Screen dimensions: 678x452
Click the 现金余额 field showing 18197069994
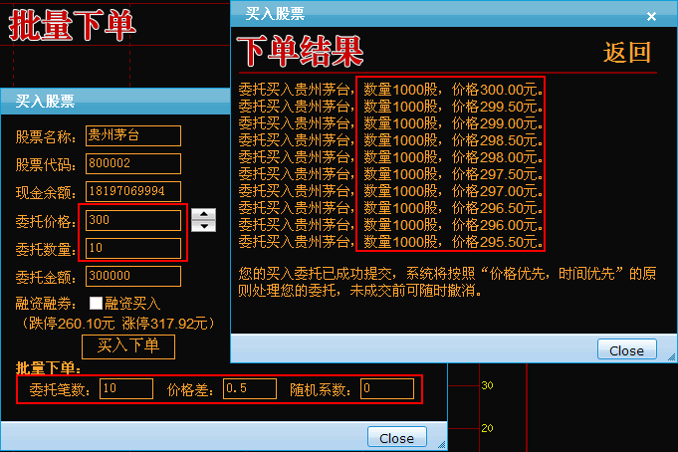click(133, 191)
